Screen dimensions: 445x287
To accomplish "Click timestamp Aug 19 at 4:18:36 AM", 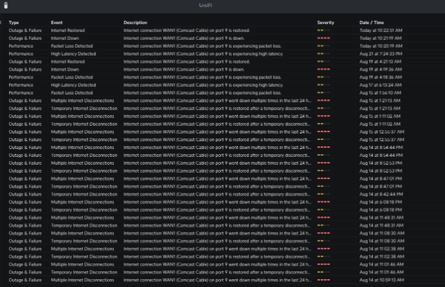I will click(x=381, y=77).
